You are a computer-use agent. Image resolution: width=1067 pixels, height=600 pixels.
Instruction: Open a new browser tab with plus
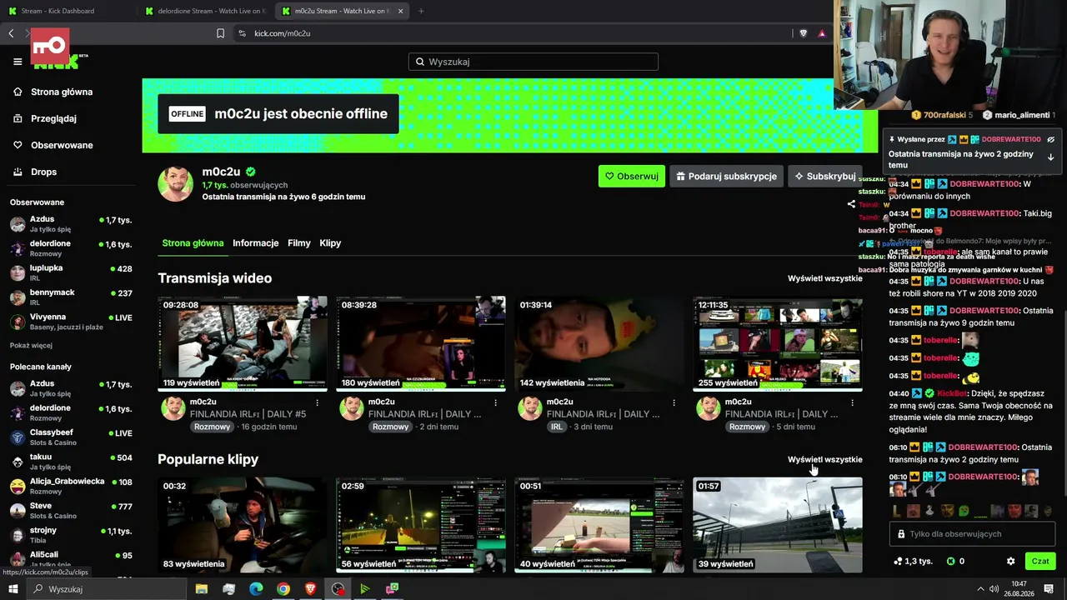click(421, 11)
